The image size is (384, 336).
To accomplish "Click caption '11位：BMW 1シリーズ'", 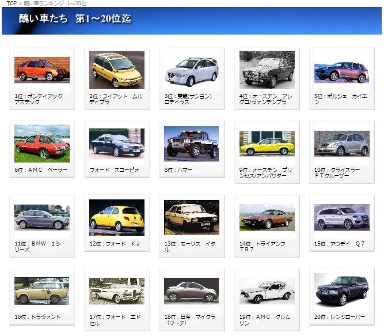I will (x=38, y=247).
